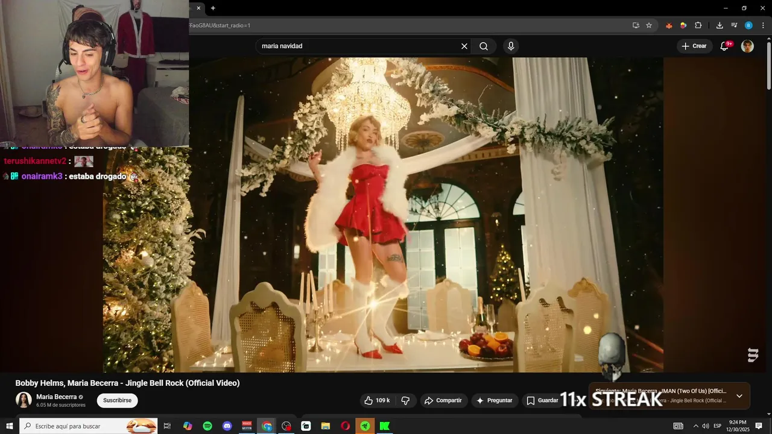Focus the browser address bar
The image size is (772, 434).
(x=409, y=25)
